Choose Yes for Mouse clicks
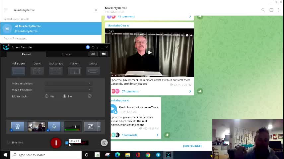 click(46, 96)
